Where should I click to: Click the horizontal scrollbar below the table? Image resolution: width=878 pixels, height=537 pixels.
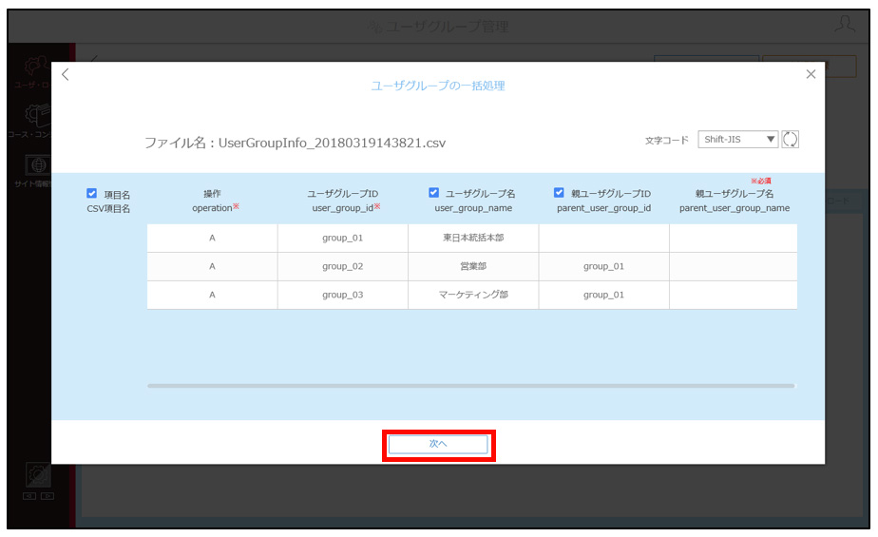pyautogui.click(x=471, y=386)
